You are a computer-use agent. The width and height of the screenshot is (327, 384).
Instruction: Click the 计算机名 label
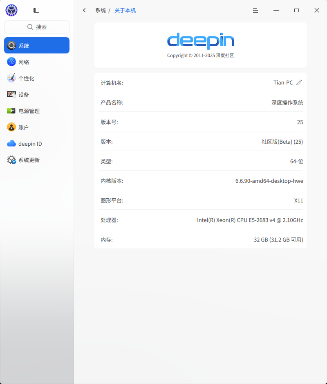pyautogui.click(x=112, y=83)
